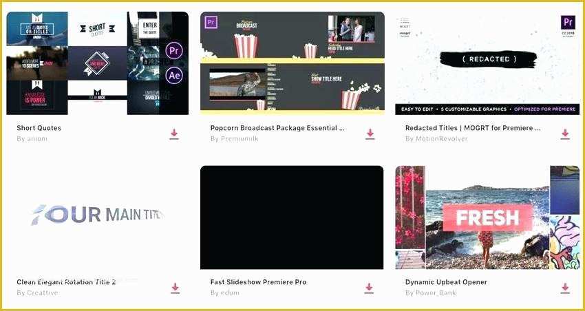Open the Popcorn Broadcast Package preview thumbnail
The width and height of the screenshot is (585, 311).
click(x=292, y=63)
